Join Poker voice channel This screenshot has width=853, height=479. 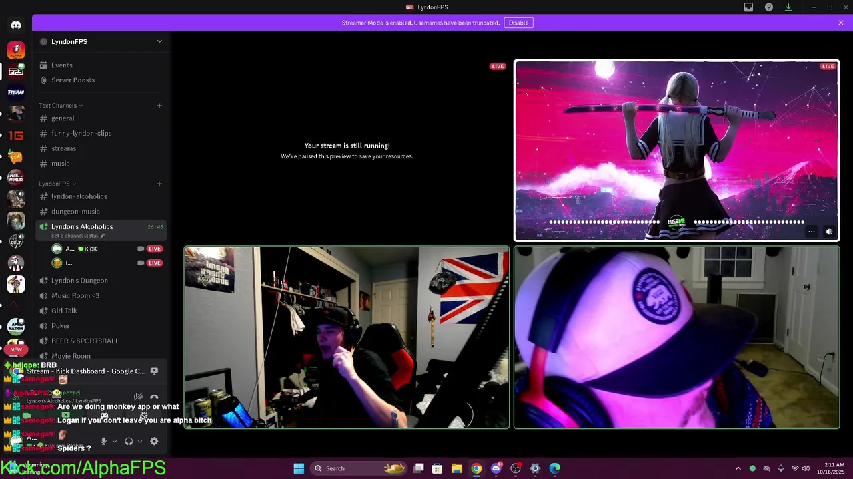(x=101, y=326)
